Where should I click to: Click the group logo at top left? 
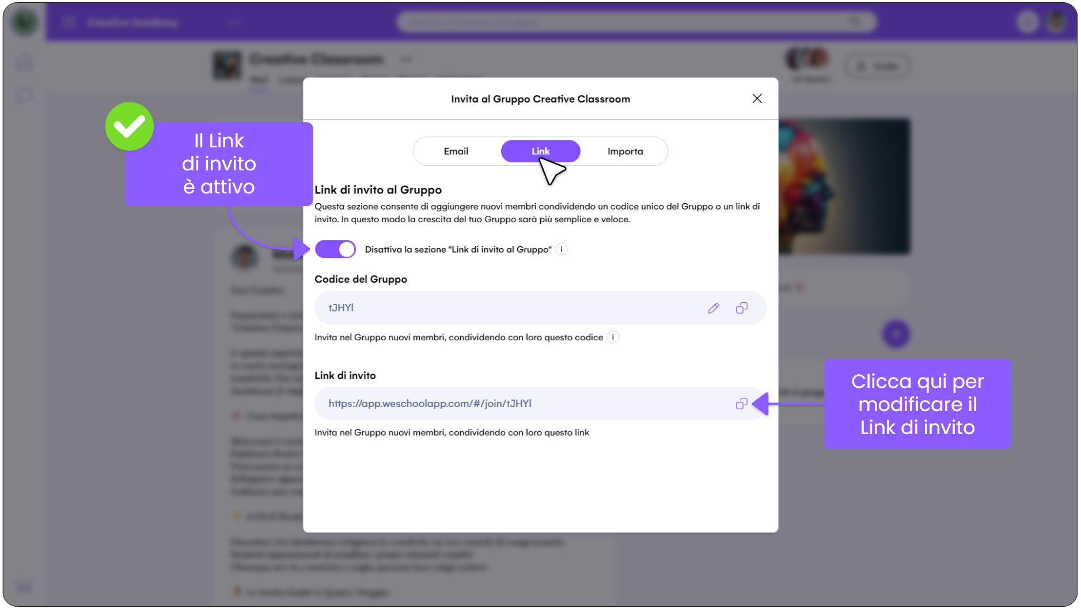tap(24, 22)
